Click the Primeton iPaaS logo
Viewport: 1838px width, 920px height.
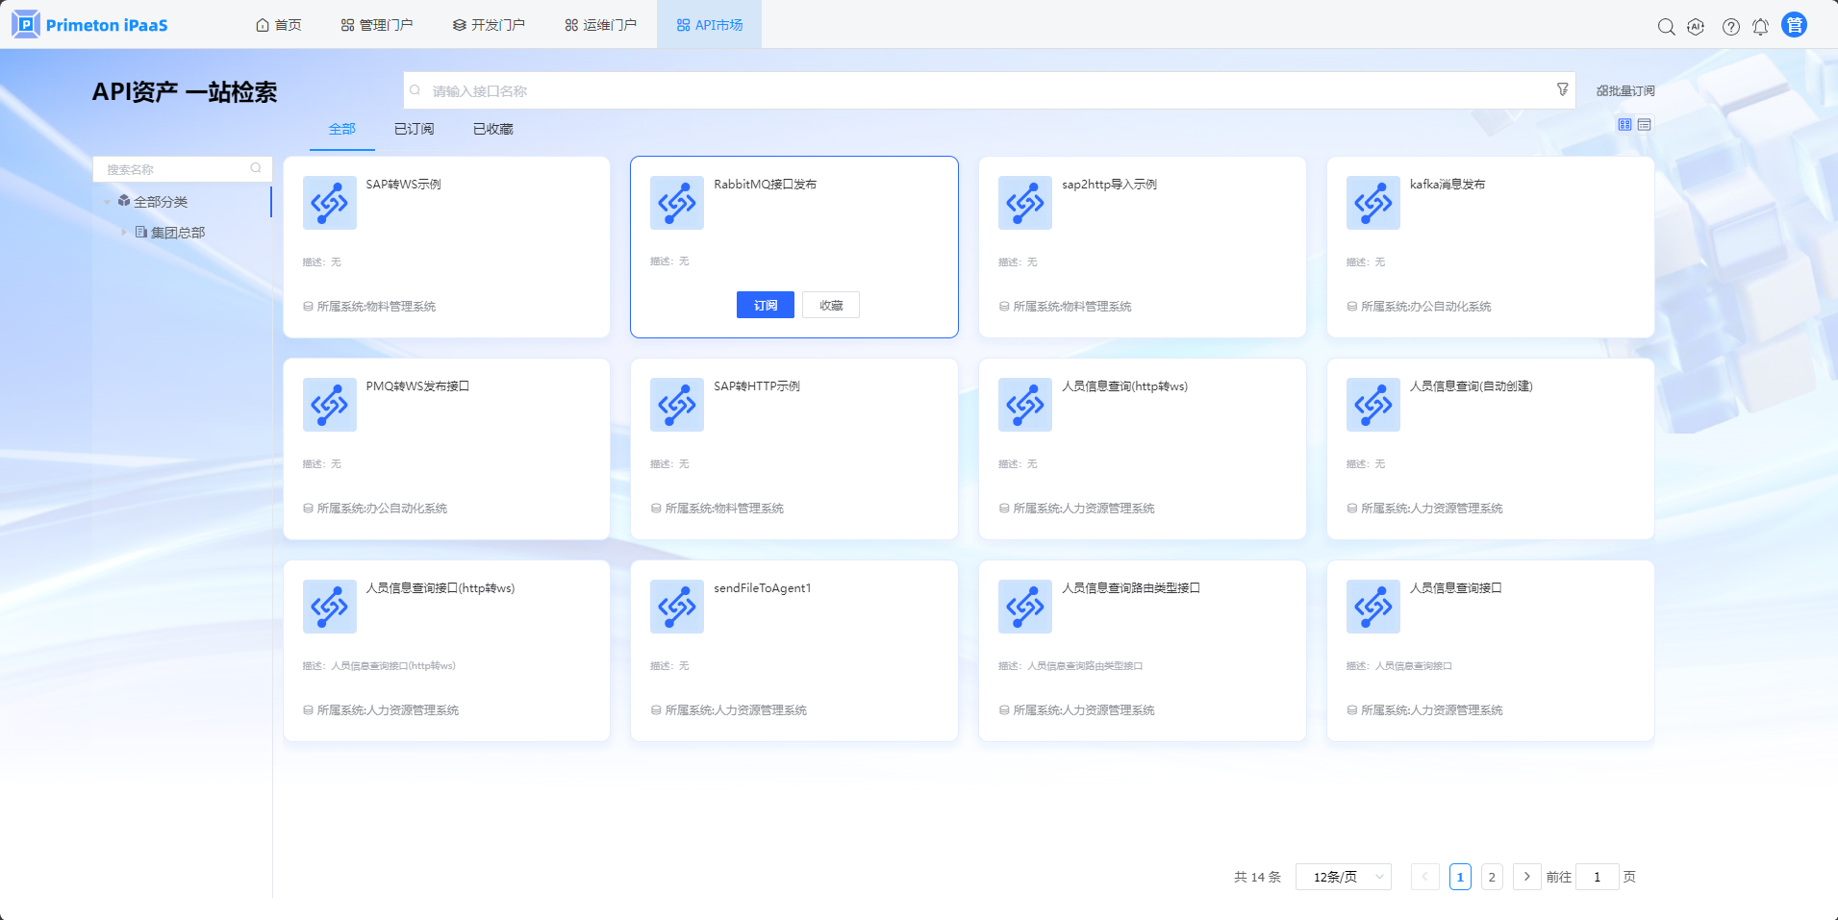(90, 25)
